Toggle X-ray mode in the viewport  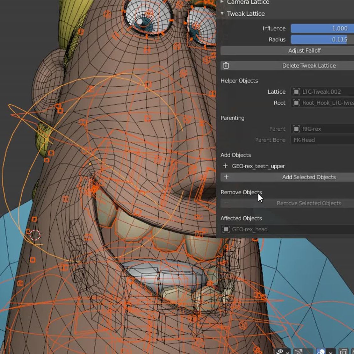pos(343,351)
